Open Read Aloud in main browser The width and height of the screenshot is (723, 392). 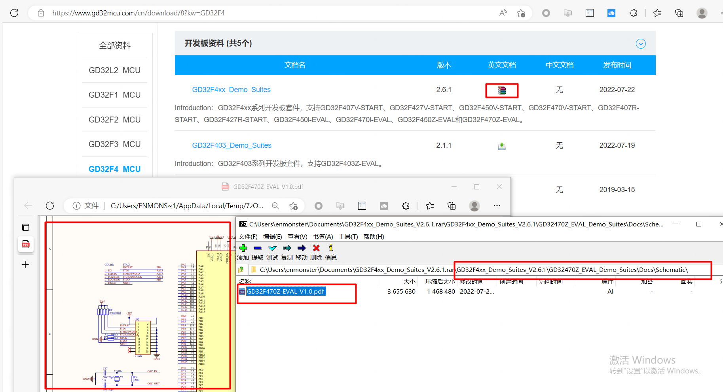click(x=503, y=13)
